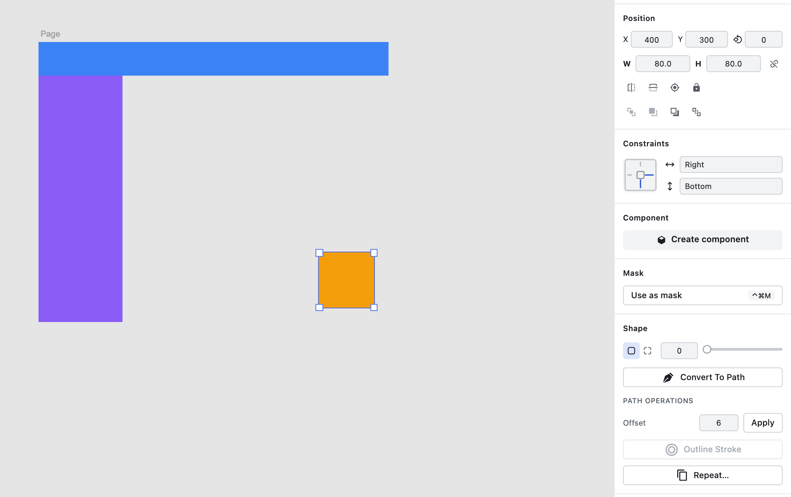Click the Y position field
The width and height of the screenshot is (791, 497).
click(706, 40)
